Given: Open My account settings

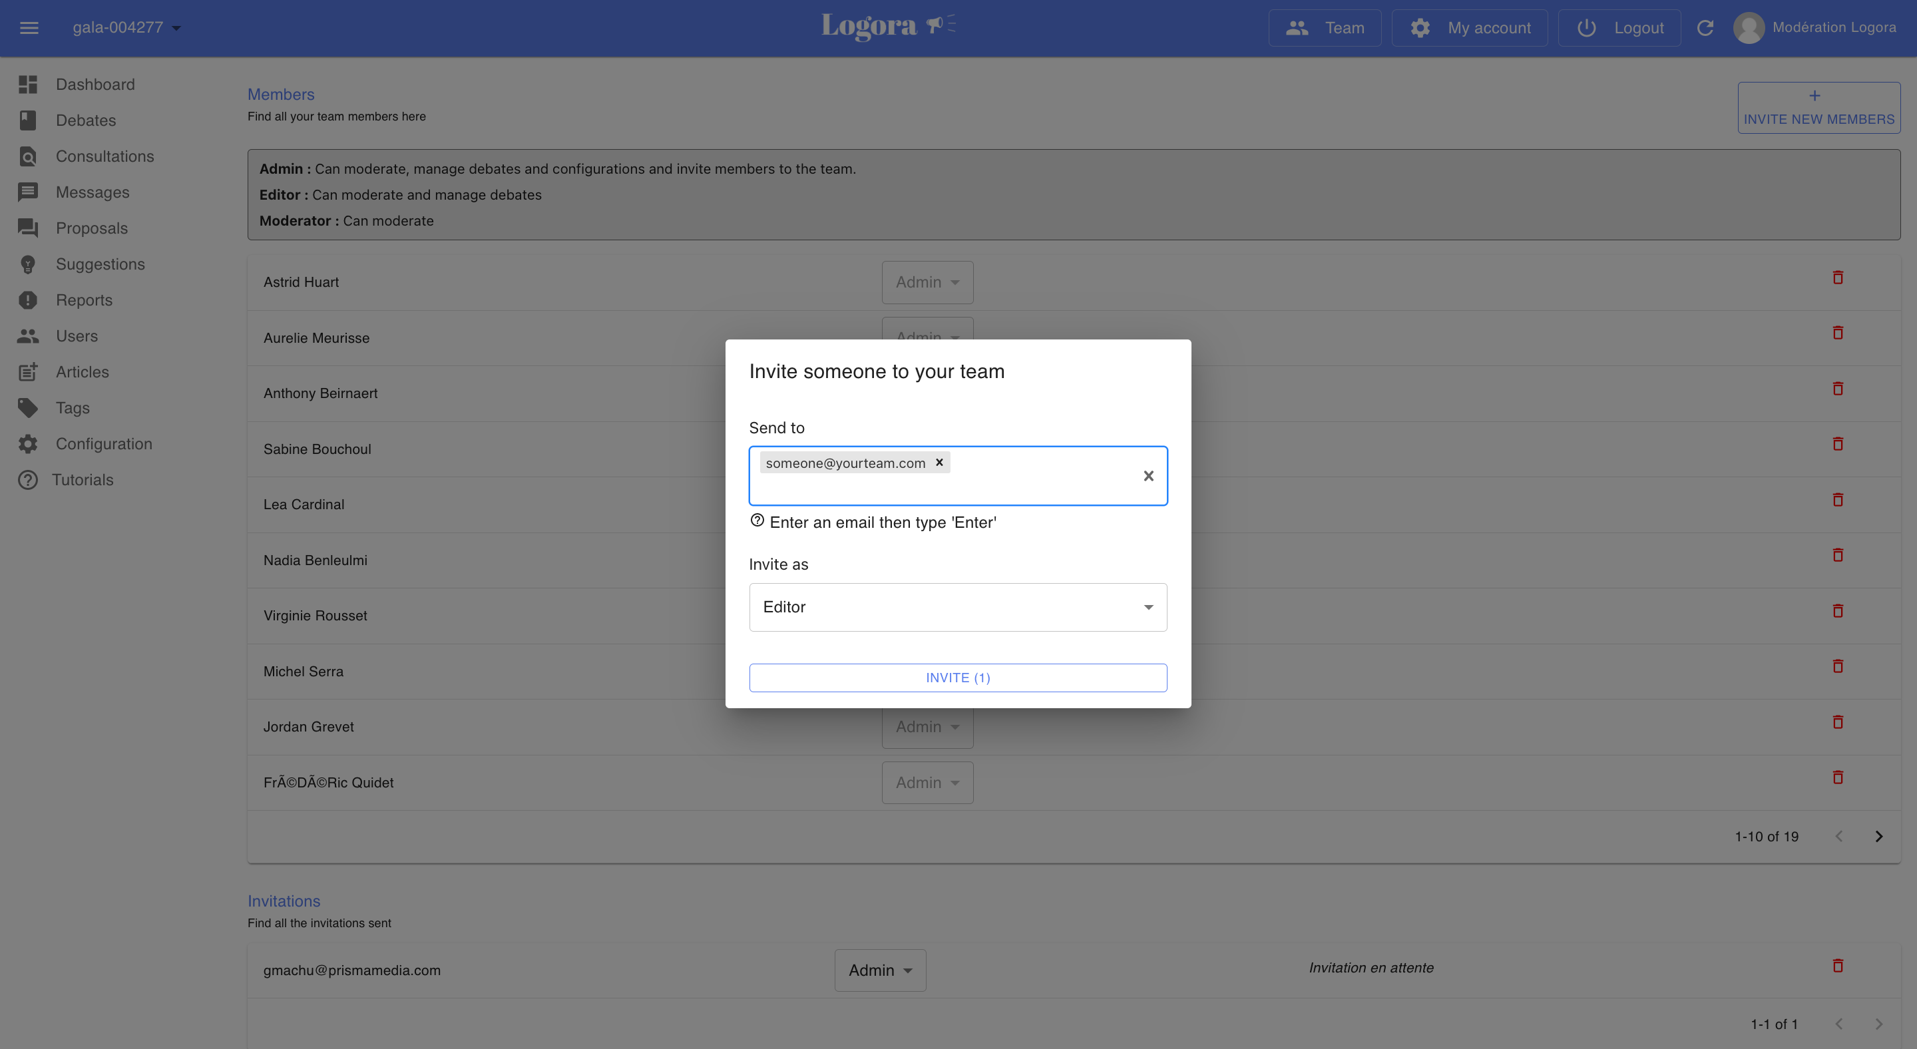Looking at the screenshot, I should point(1470,28).
